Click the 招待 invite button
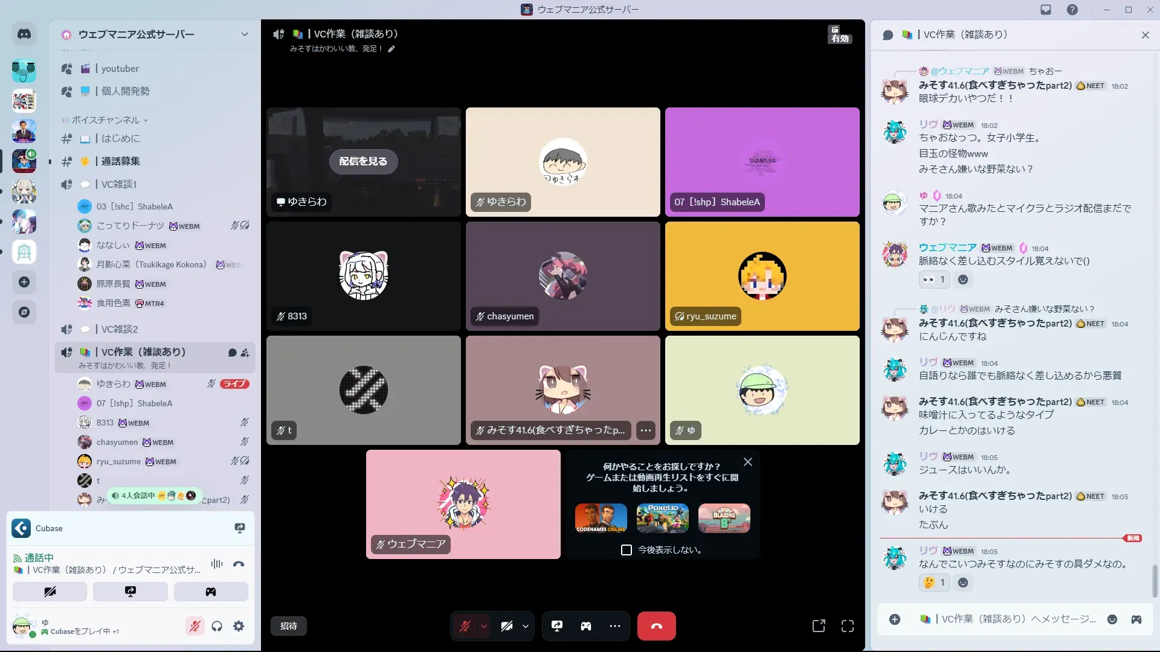This screenshot has height=652, width=1160. click(289, 626)
